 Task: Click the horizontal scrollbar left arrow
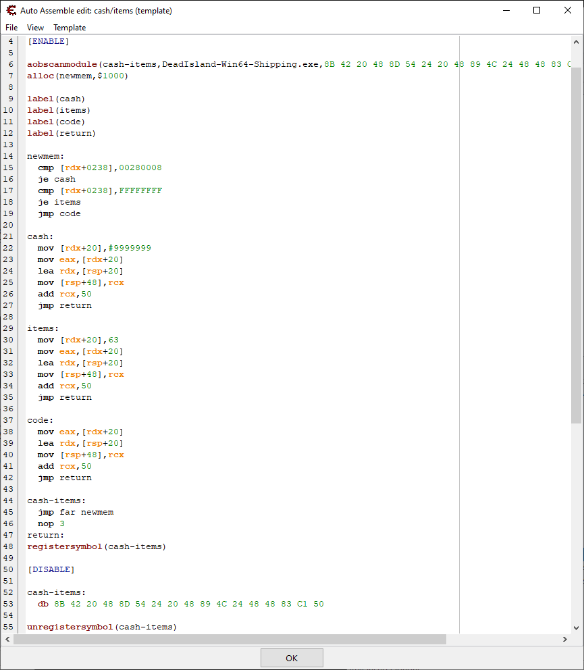[x=8, y=639]
